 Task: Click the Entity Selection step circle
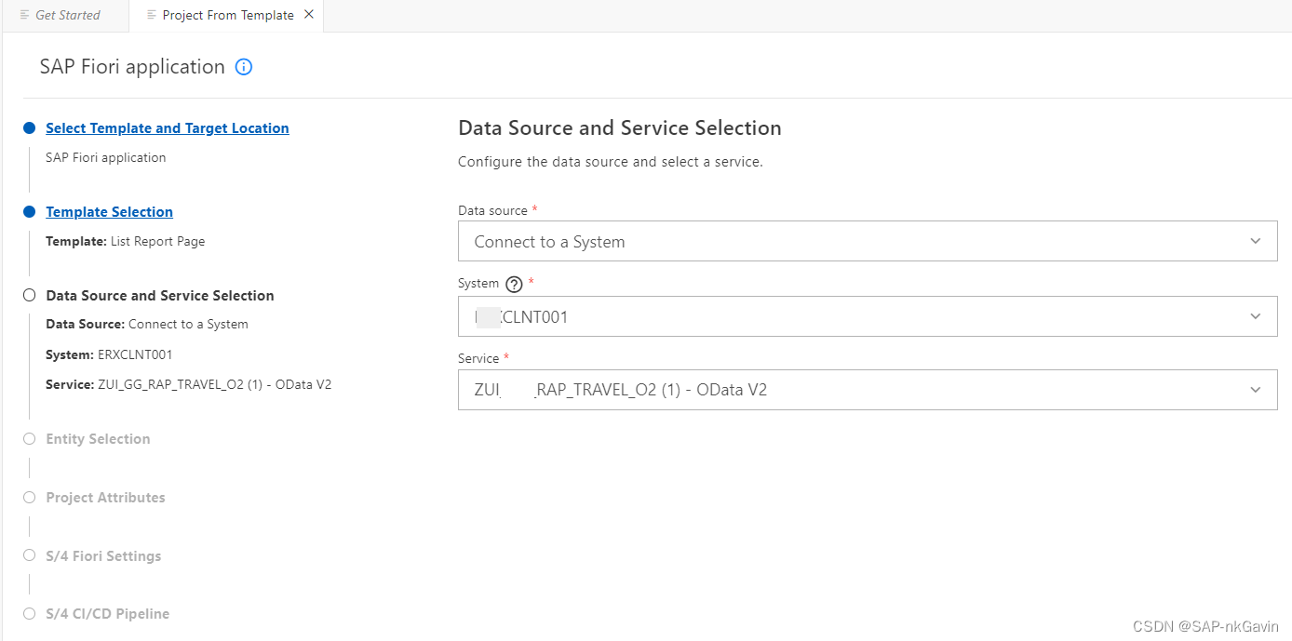(x=30, y=438)
